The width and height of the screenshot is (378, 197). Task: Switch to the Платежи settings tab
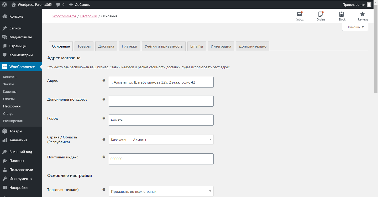[x=129, y=46]
